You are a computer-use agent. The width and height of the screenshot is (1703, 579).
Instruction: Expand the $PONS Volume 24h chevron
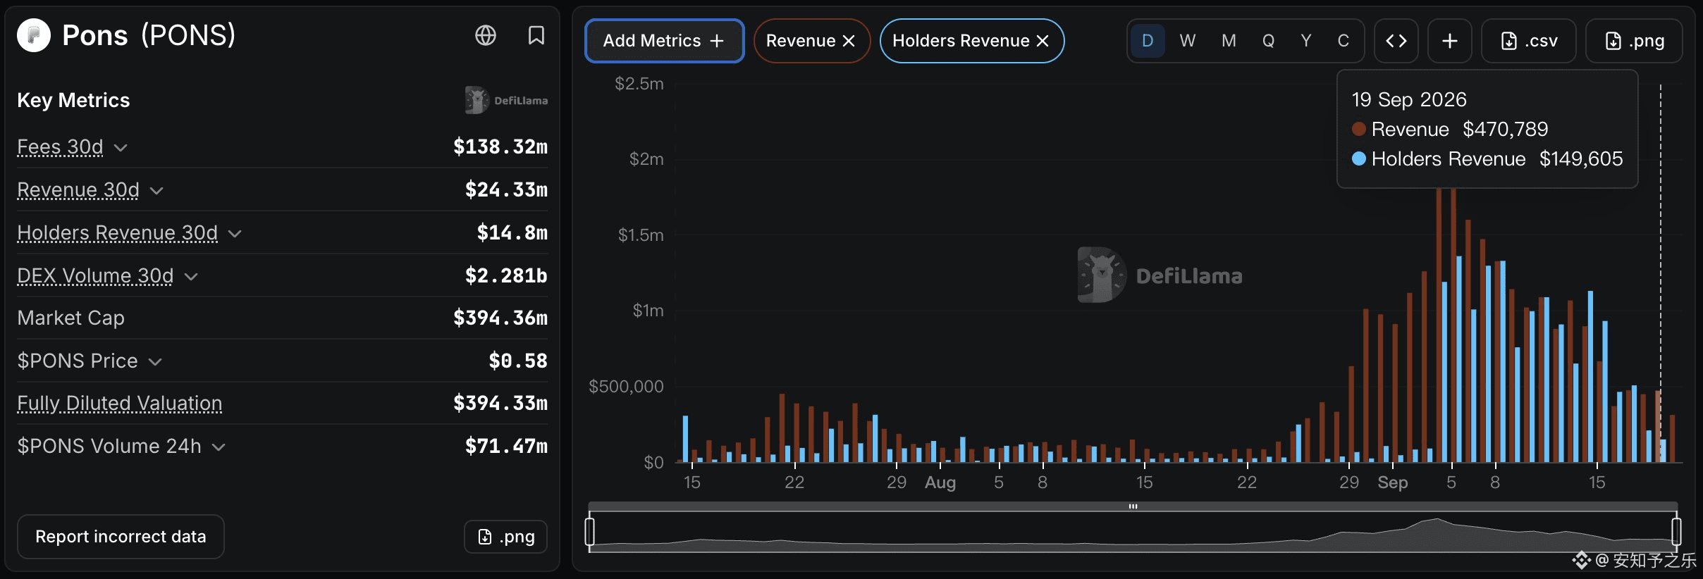(219, 447)
